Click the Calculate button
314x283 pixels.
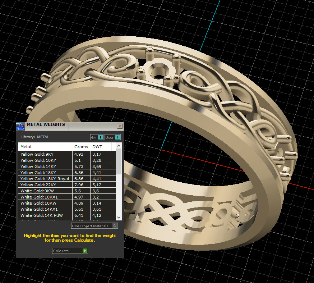(70, 251)
